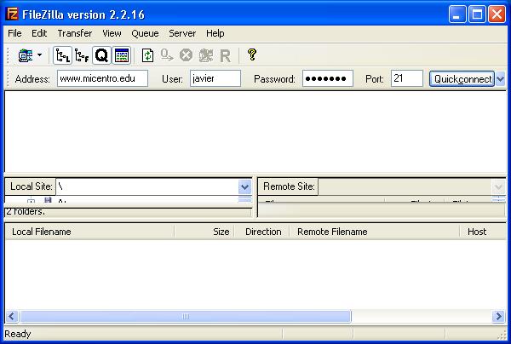This screenshot has height=344, width=511.
Task: Toggle the transfer queue display button
Action: (x=101, y=55)
